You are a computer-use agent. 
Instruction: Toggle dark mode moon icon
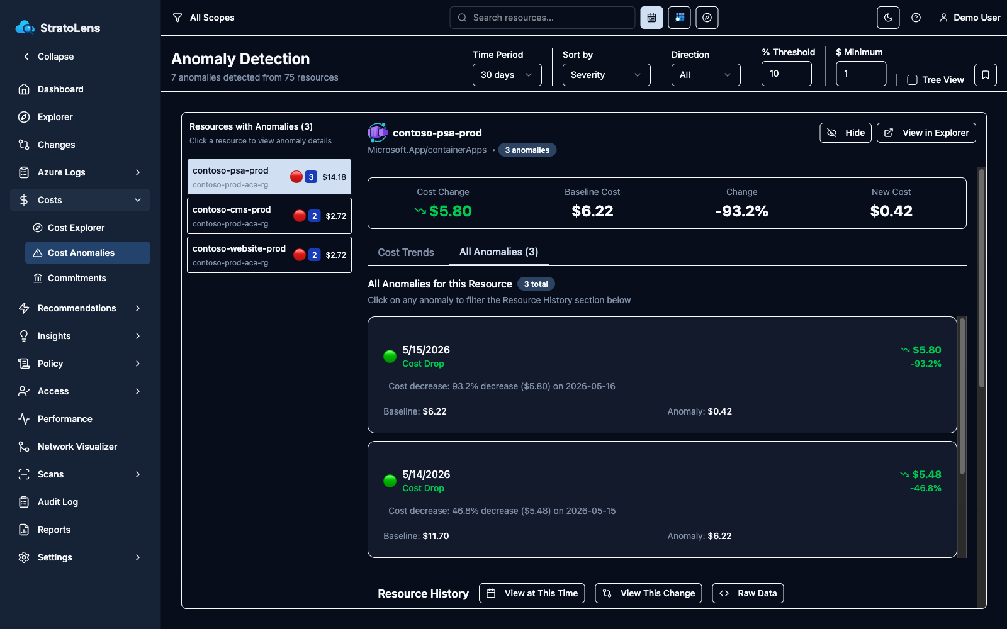tap(888, 18)
